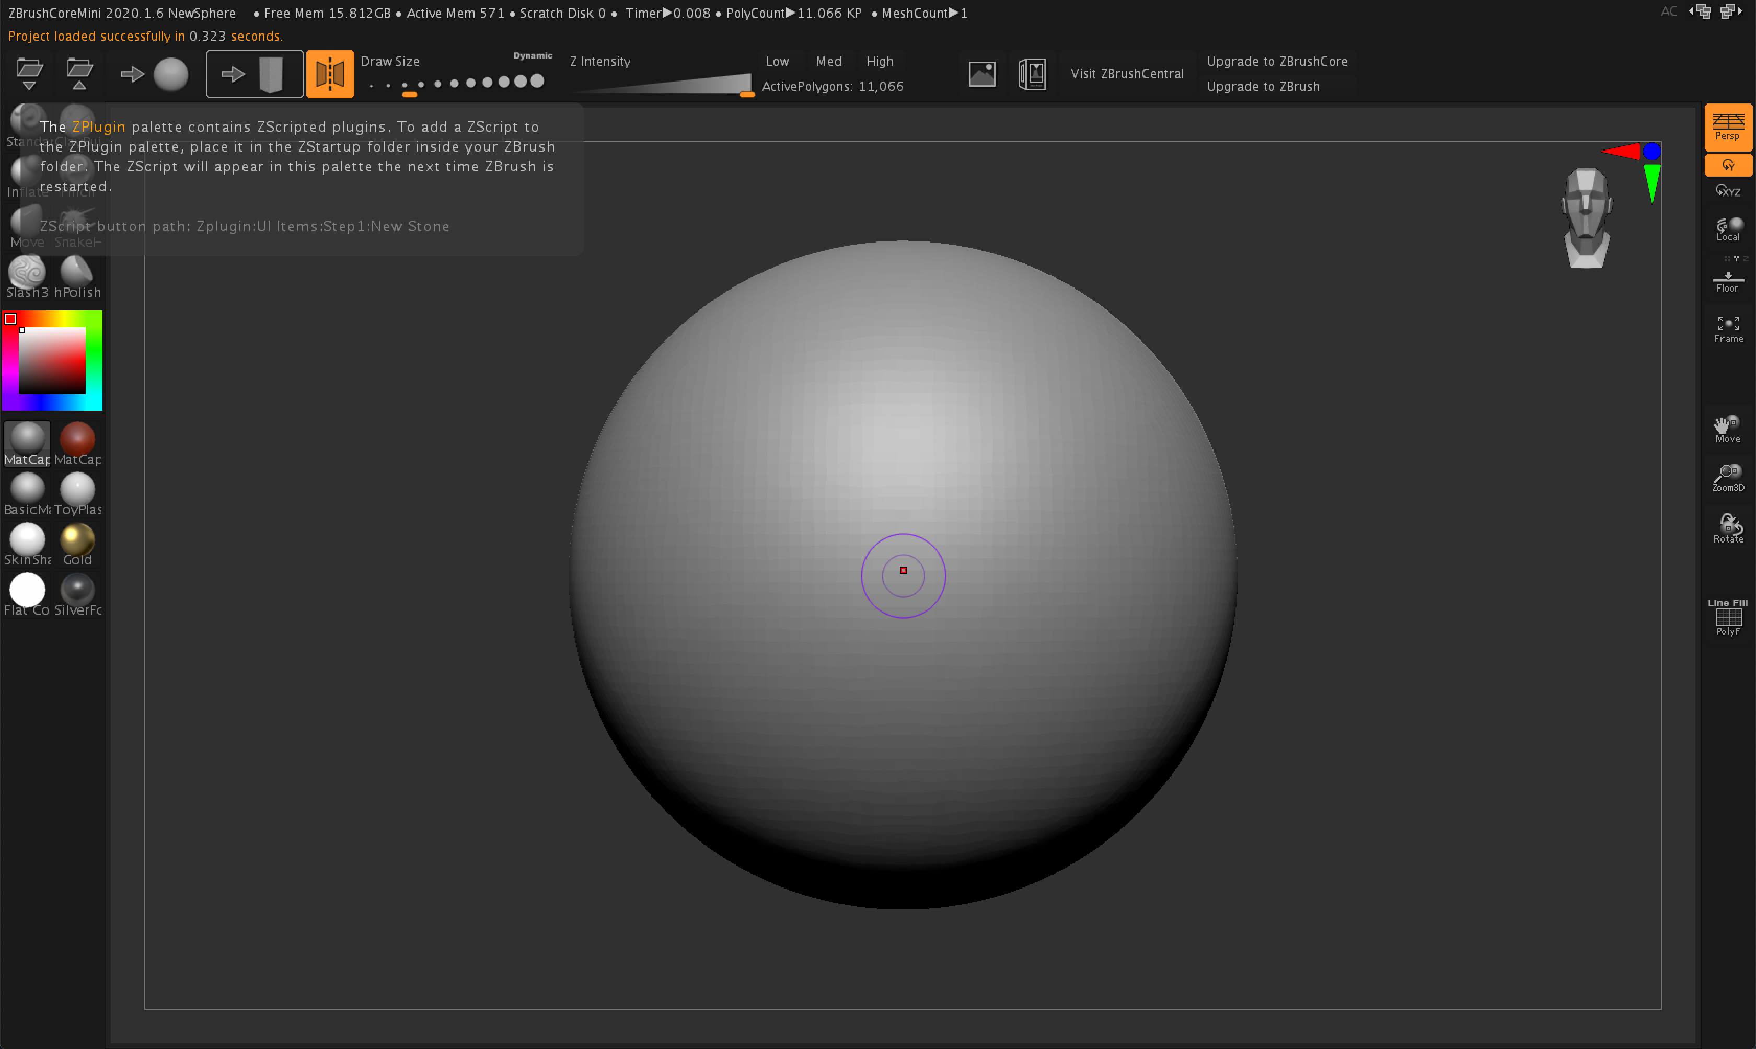Select the Gold material swatch
This screenshot has height=1049, width=1756.
coord(77,539)
